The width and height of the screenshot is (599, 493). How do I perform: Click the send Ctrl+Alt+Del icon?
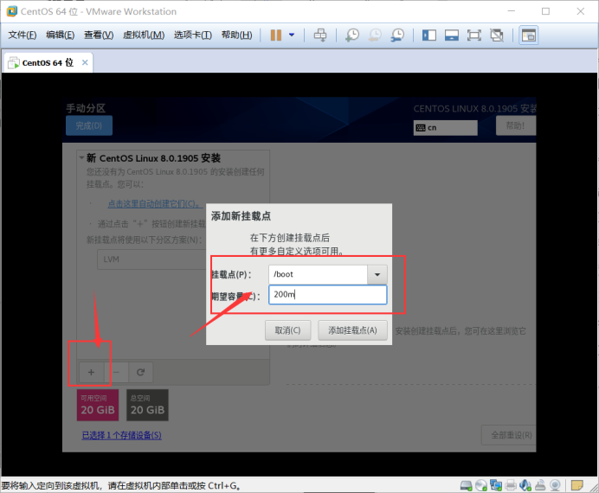(x=320, y=35)
